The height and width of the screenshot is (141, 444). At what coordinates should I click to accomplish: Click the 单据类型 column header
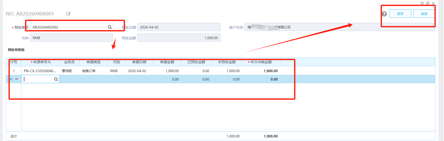click(93, 62)
